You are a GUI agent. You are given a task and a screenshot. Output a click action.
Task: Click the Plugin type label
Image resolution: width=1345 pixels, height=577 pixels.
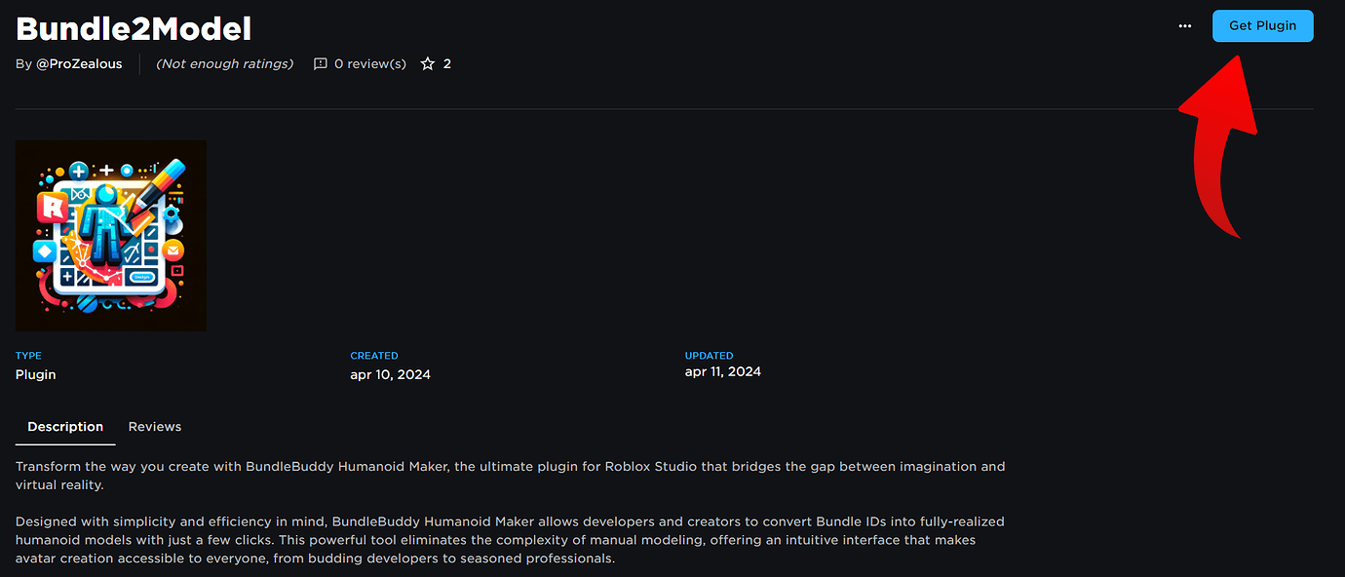[35, 373]
